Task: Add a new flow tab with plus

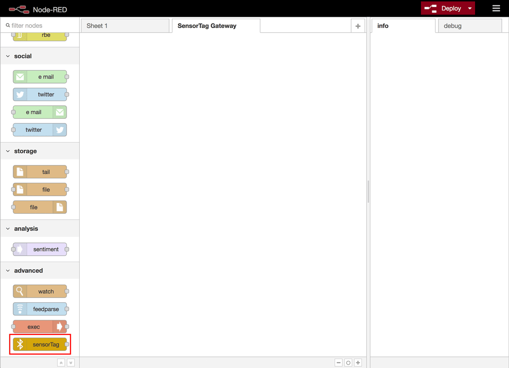Action: coord(358,26)
